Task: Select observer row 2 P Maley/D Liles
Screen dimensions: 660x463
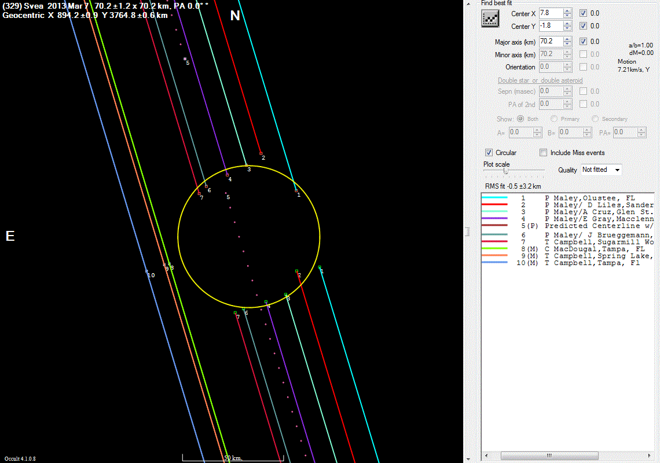Action: coord(567,205)
